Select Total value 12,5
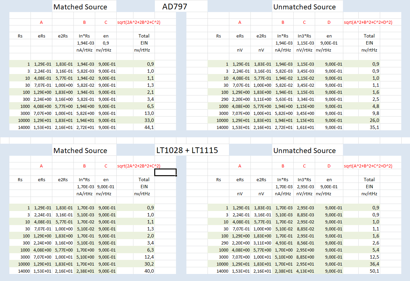Viewport: 410px width, 281px height. [x=374, y=257]
